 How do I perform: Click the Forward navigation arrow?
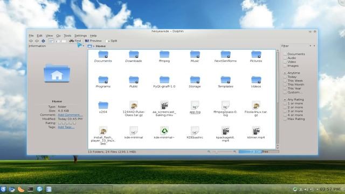click(x=37, y=41)
